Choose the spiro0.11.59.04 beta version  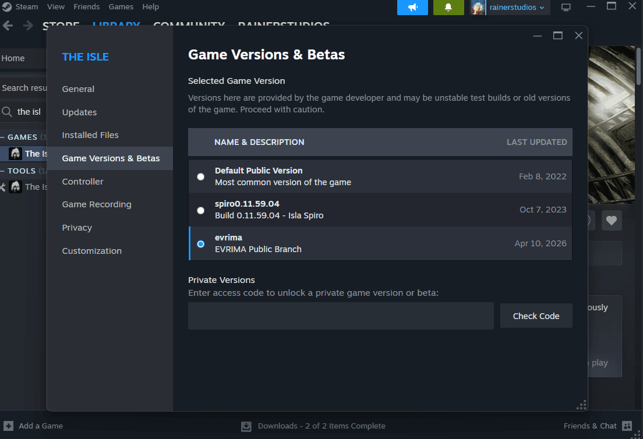coord(200,210)
